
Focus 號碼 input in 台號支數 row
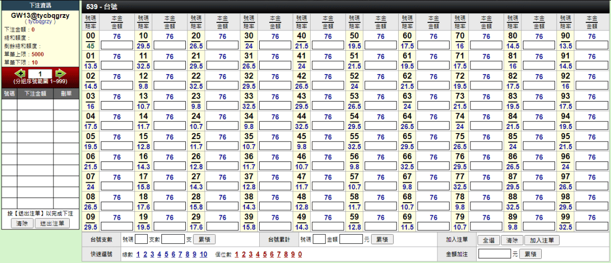[x=142, y=239]
